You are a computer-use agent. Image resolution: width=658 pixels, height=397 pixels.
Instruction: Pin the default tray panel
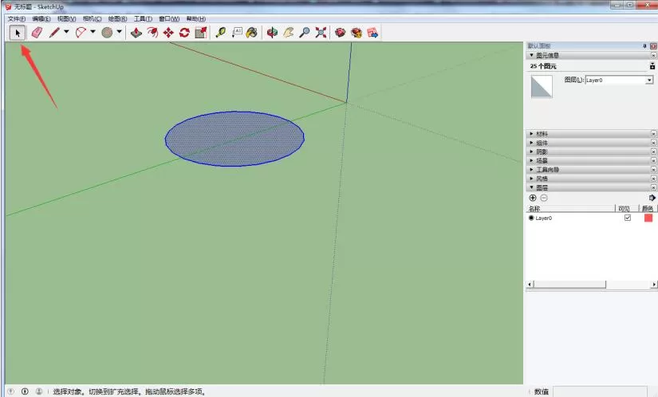pyautogui.click(x=644, y=45)
